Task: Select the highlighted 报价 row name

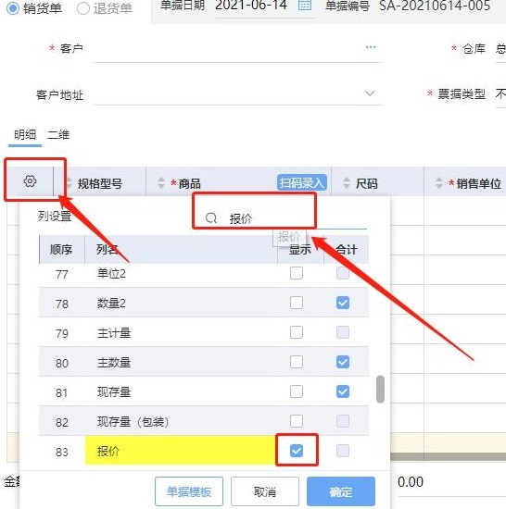Action: 108,452
